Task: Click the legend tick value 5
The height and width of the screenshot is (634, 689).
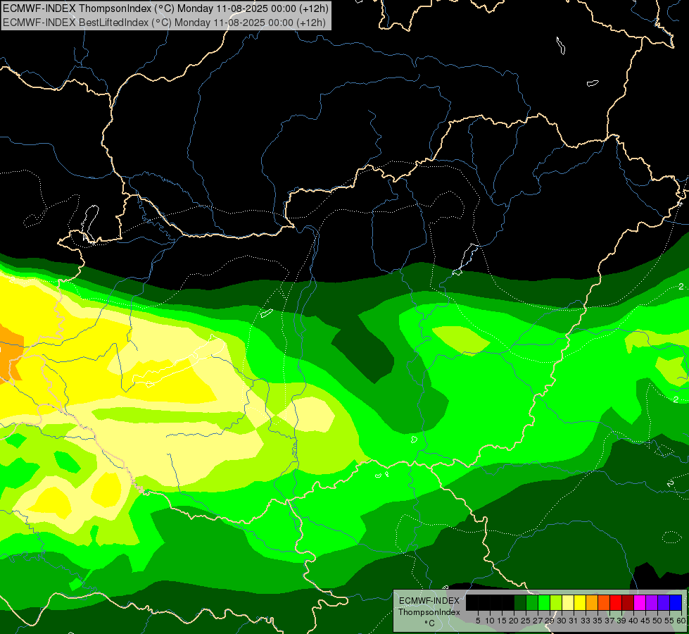Action: [x=478, y=621]
